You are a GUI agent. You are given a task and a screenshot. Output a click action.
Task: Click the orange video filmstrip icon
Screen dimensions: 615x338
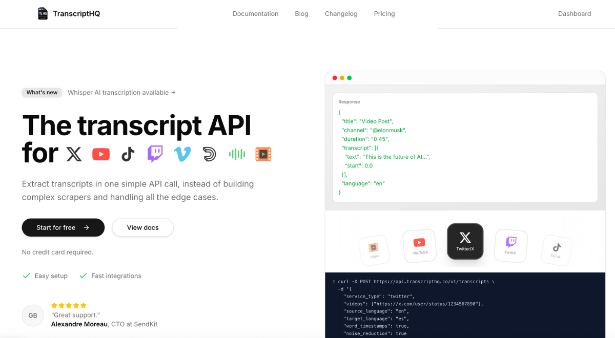[x=263, y=154]
